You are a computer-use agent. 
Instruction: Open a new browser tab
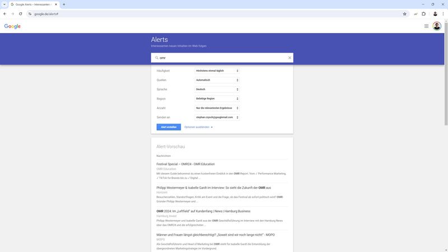point(64,4)
